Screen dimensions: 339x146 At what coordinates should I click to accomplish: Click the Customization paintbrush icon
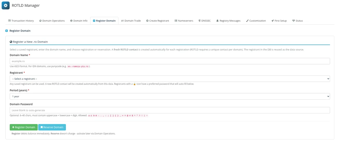247,21
